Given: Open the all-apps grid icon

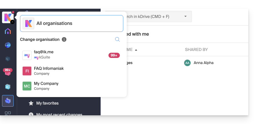Looking at the screenshot, I should coord(8,113).
